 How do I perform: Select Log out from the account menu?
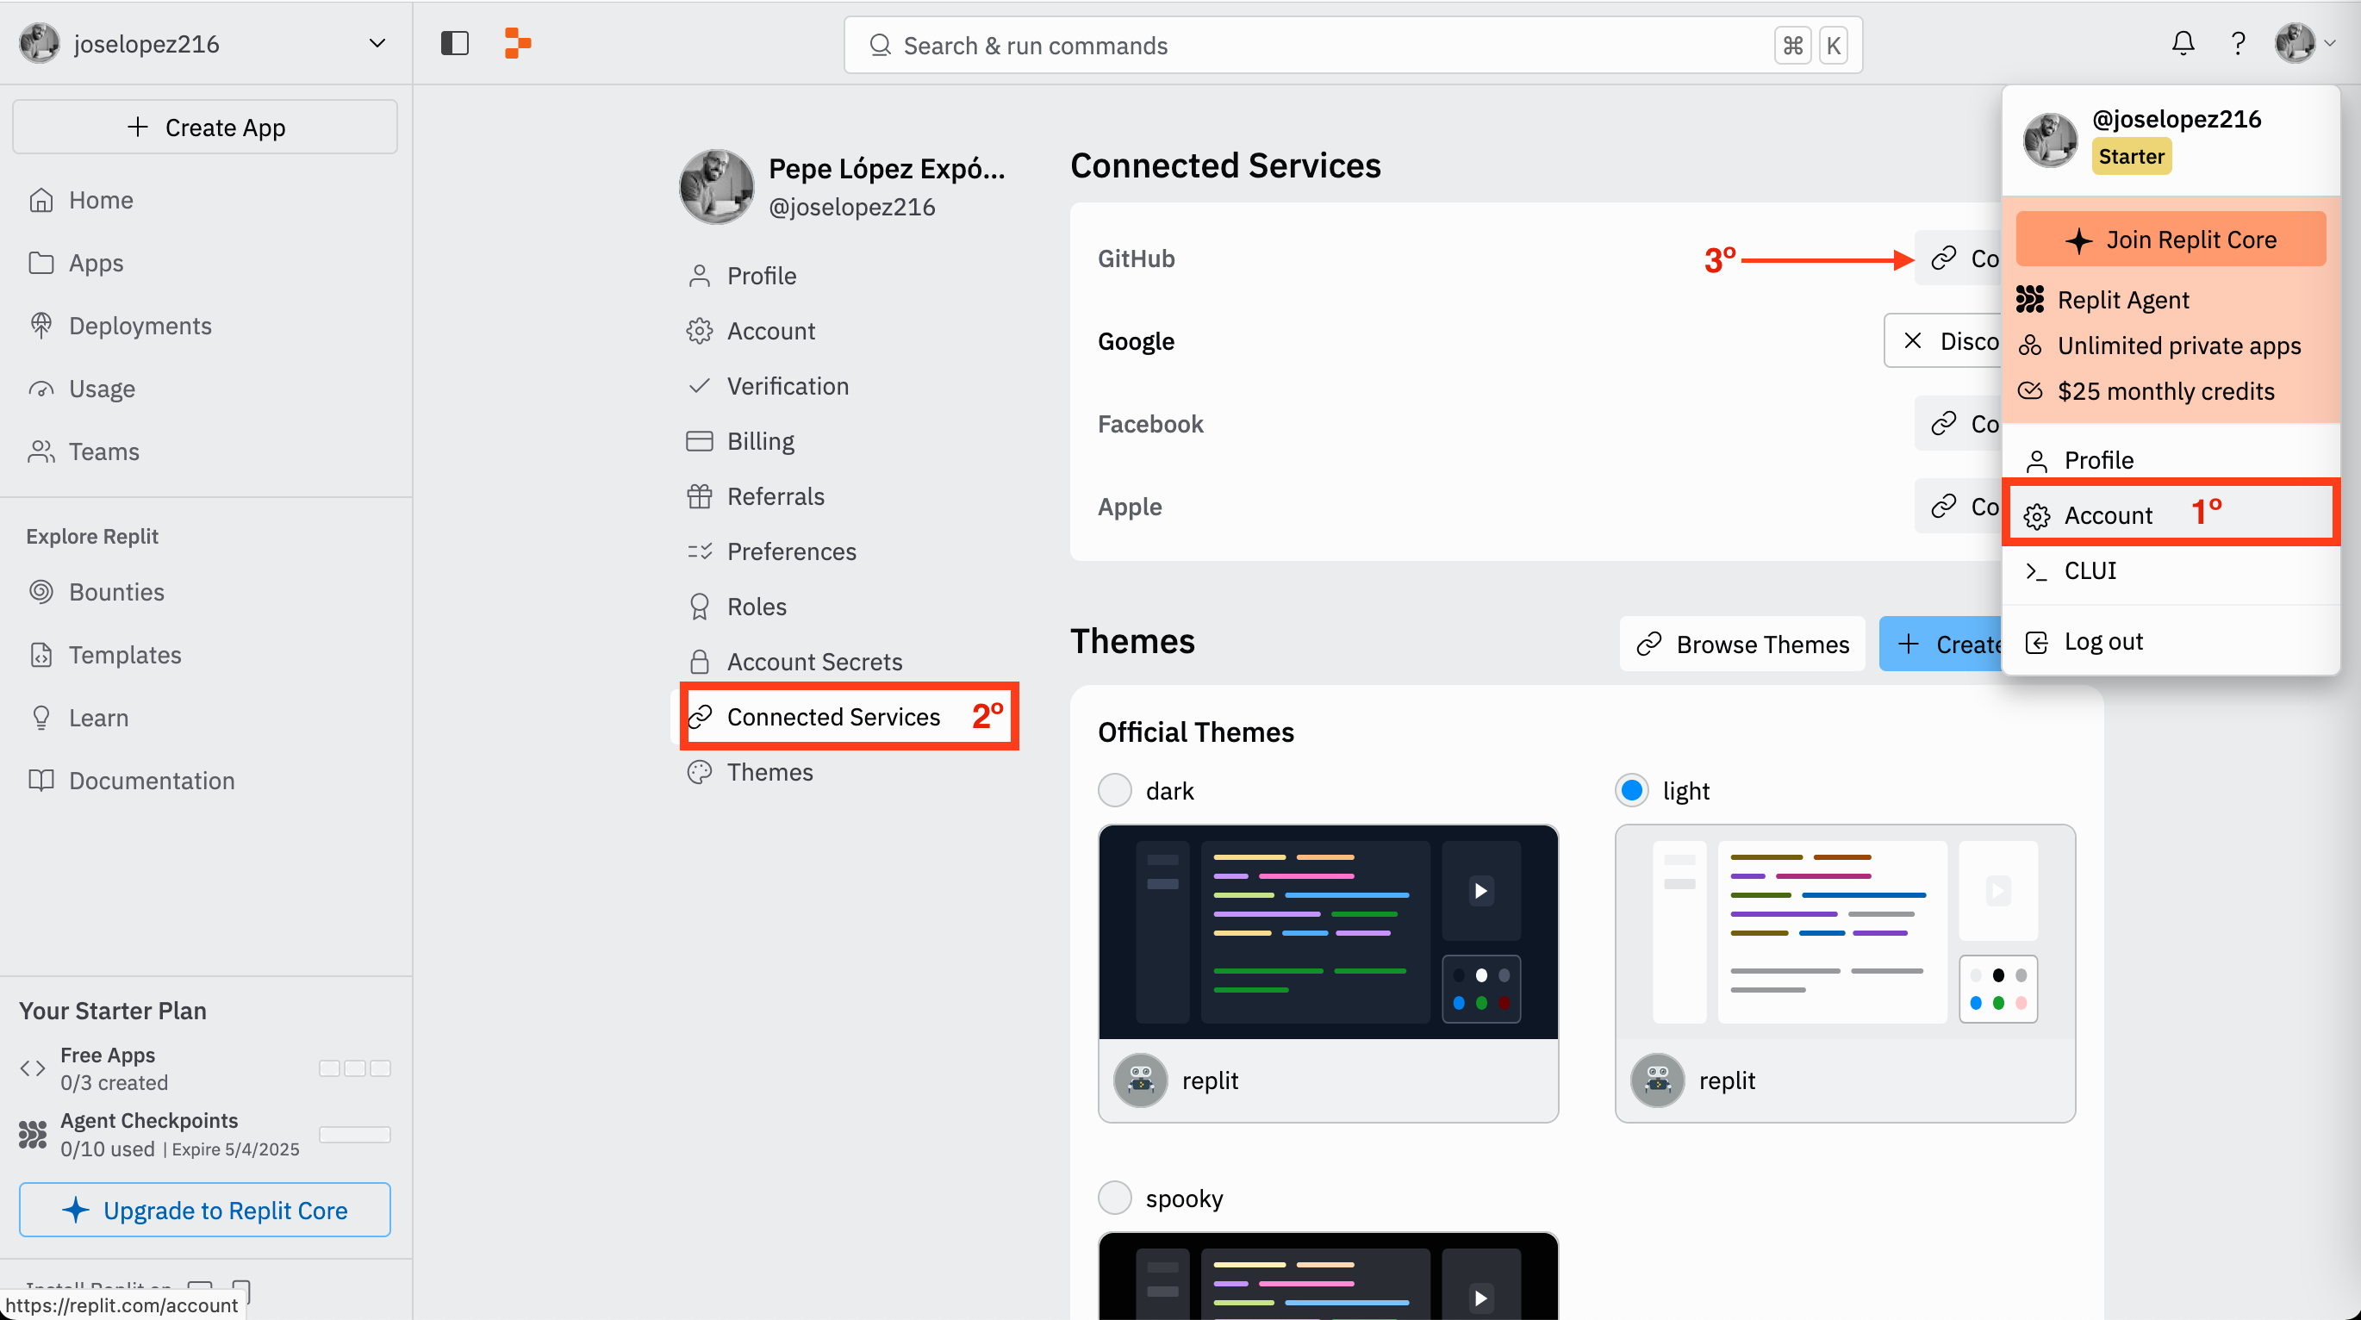[x=2102, y=641]
